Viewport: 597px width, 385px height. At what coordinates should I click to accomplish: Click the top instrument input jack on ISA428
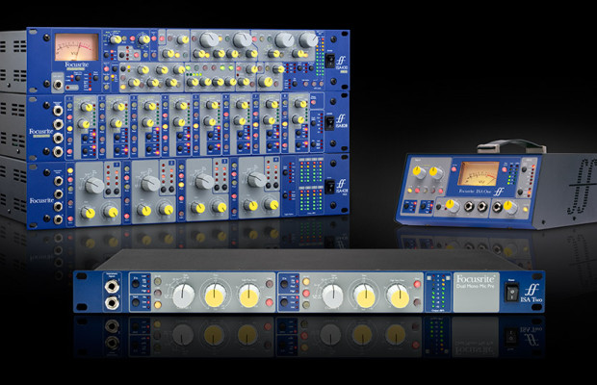(x=58, y=181)
